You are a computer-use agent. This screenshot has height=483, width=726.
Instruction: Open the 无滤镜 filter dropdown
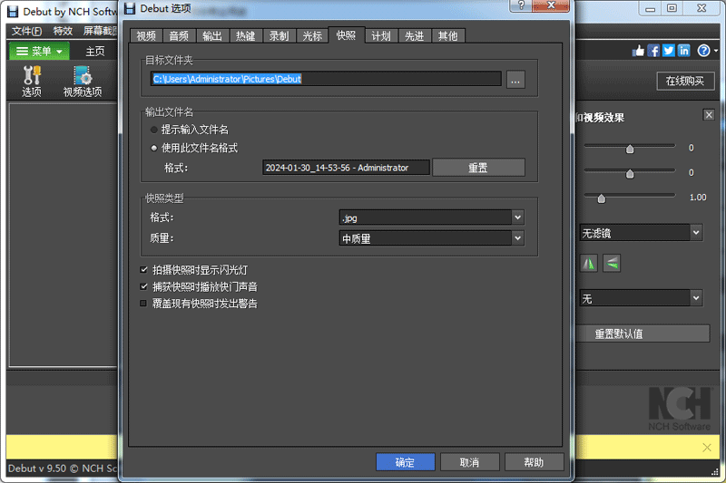[641, 233]
